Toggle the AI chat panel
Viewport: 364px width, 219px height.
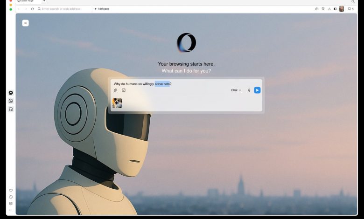coord(351,9)
